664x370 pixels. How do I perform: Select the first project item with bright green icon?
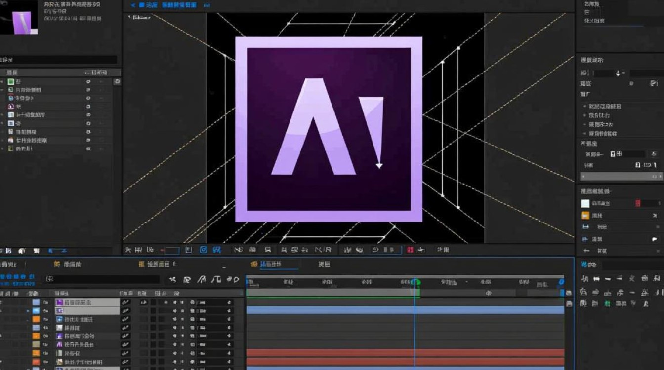(x=11, y=81)
